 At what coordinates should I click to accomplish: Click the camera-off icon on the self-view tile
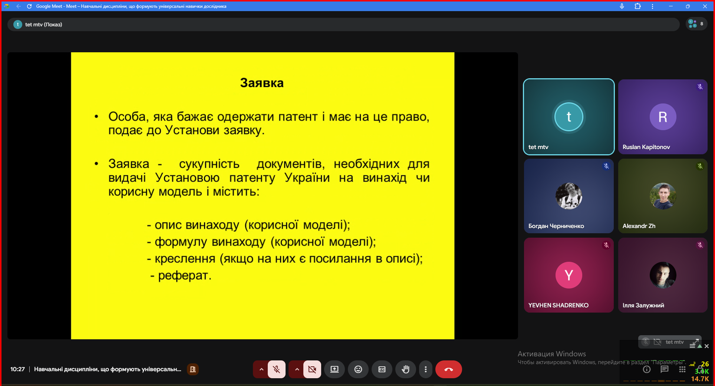(x=657, y=342)
